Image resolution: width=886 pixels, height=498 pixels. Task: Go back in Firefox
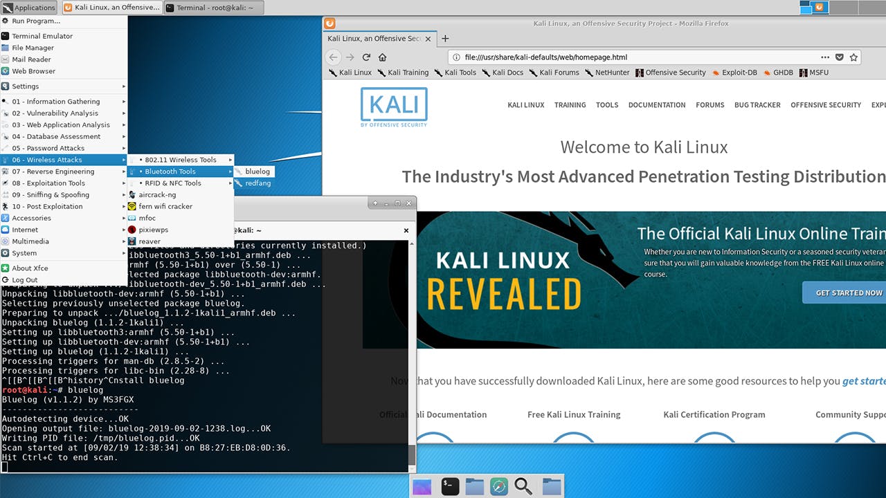(334, 57)
